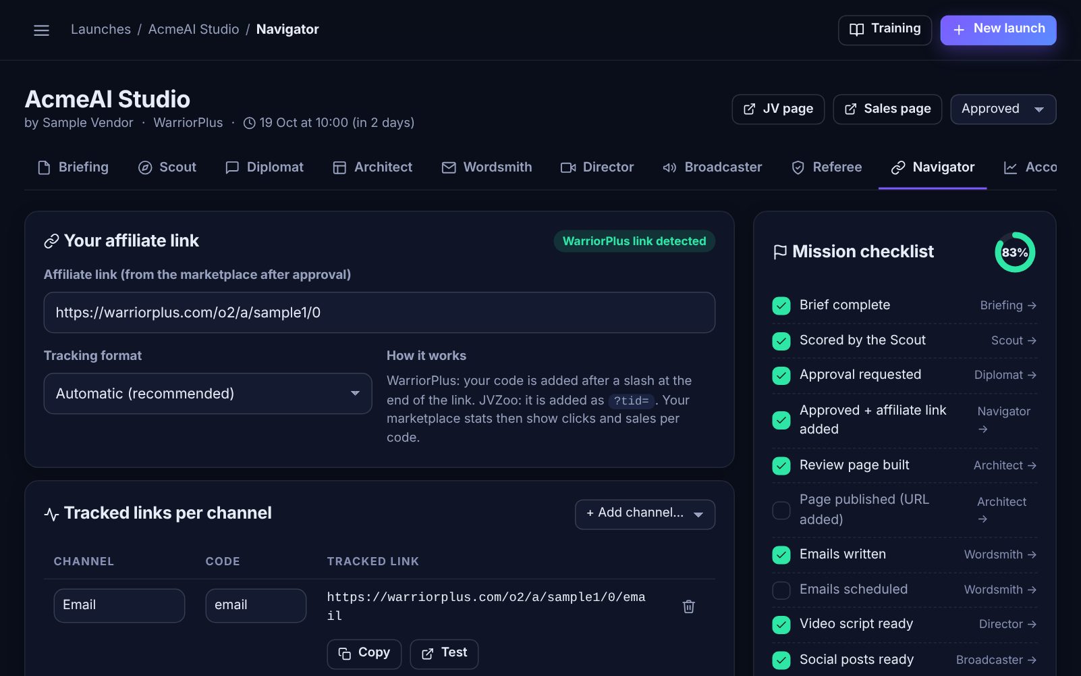The width and height of the screenshot is (1081, 676).
Task: Click the video camera icon of Director tab
Action: click(x=568, y=167)
